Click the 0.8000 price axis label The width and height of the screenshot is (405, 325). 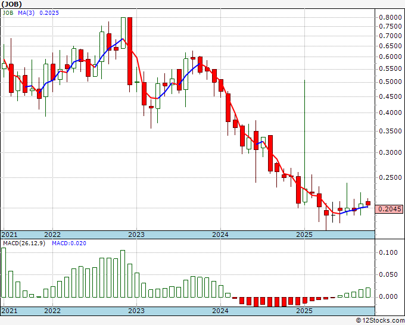tap(390, 17)
